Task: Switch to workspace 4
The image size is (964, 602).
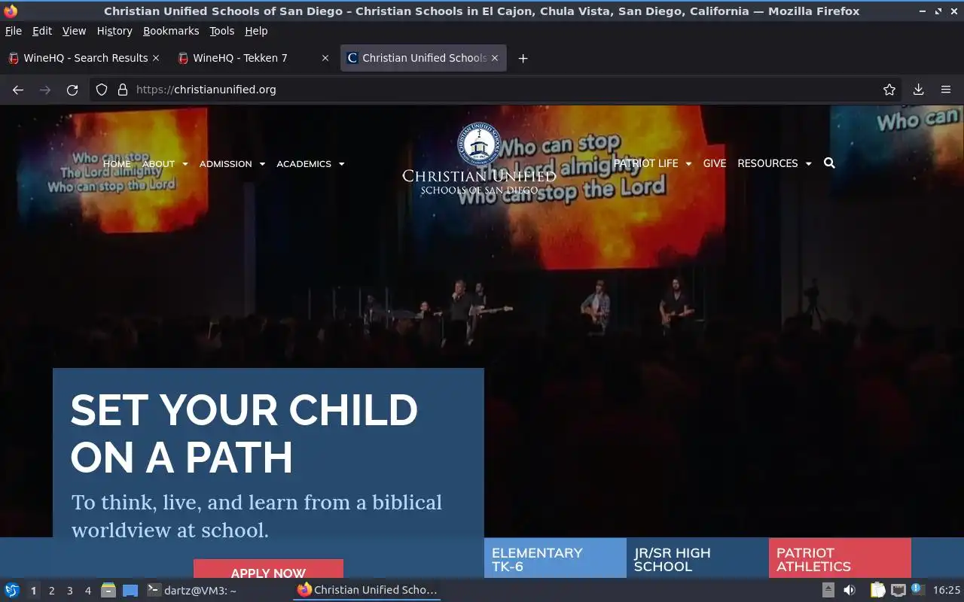Action: pos(87,591)
